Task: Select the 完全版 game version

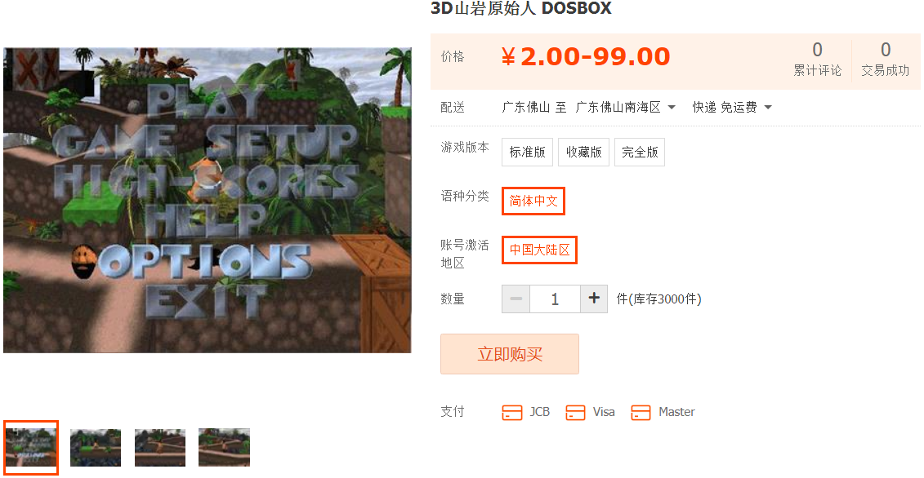Action: (x=640, y=152)
